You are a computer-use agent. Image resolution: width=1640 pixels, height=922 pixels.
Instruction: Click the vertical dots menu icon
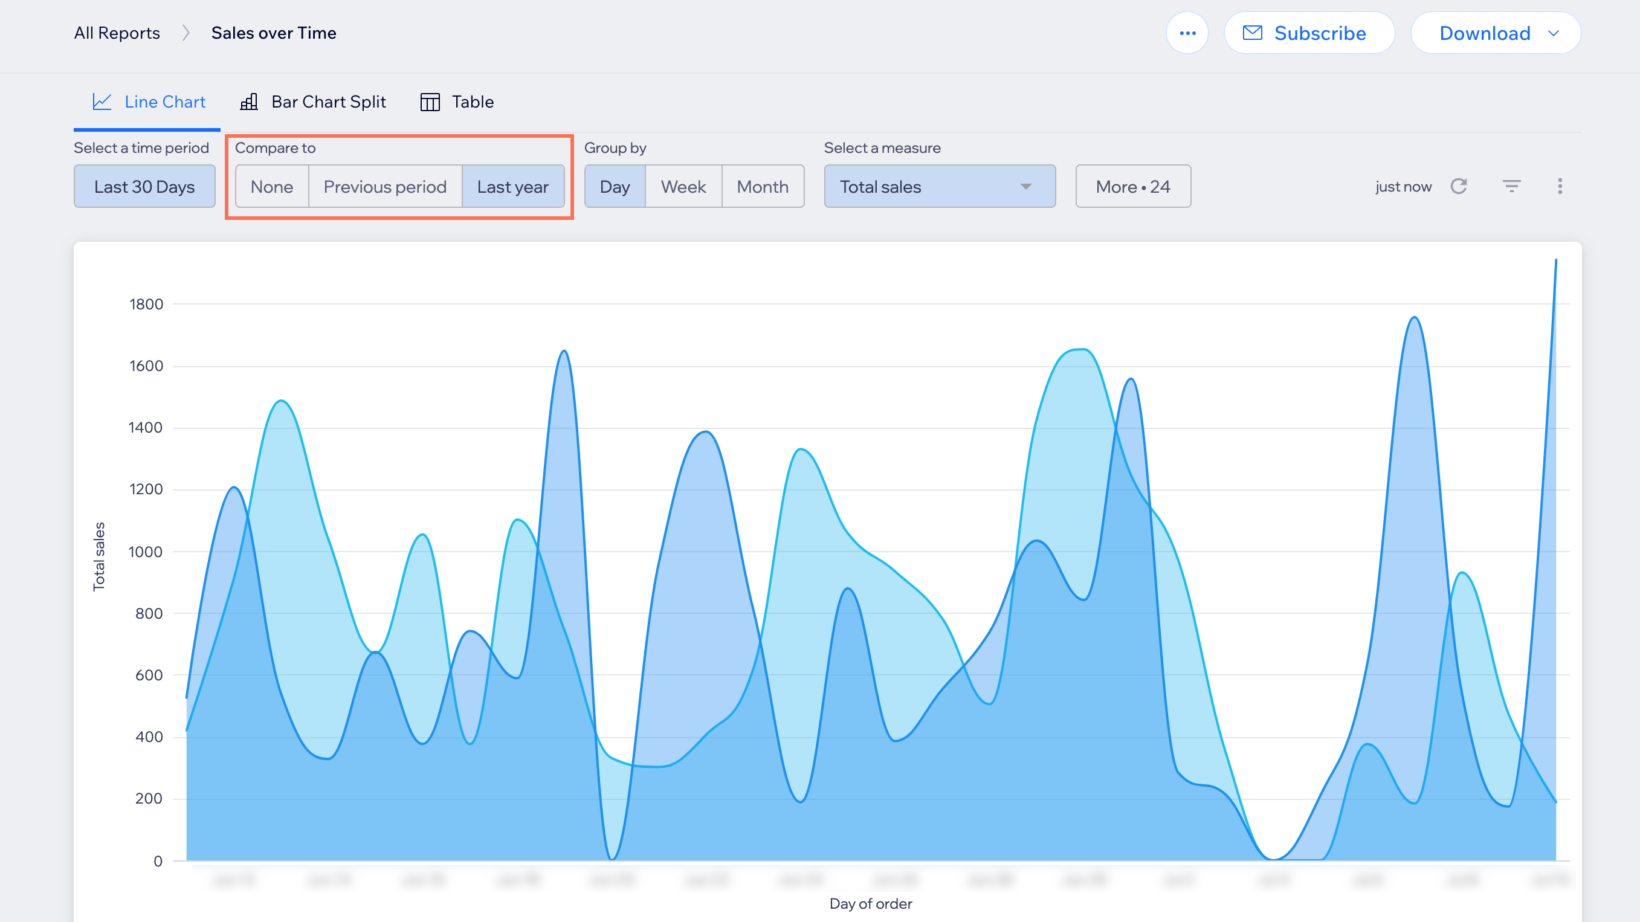tap(1559, 185)
